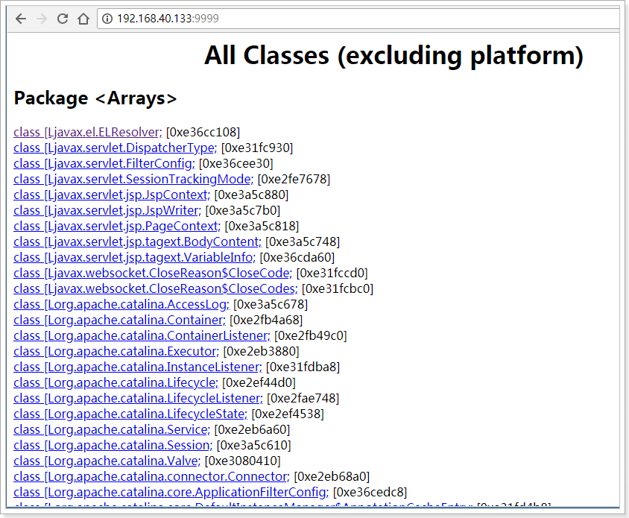Open class [Lorg.apache.catalina.Service; link
Viewport: 629px width, 518px height.
click(112, 429)
